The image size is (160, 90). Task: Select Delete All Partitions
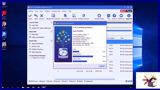point(38,37)
